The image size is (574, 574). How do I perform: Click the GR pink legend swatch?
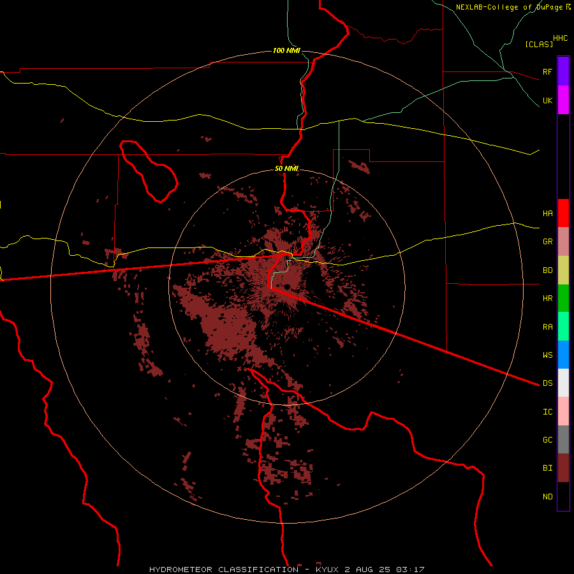(x=563, y=242)
